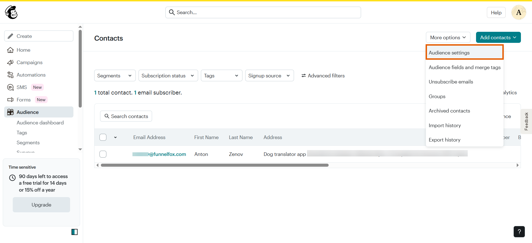The width and height of the screenshot is (532, 243).
Task: Open the question mark help widget
Action: 519,232
